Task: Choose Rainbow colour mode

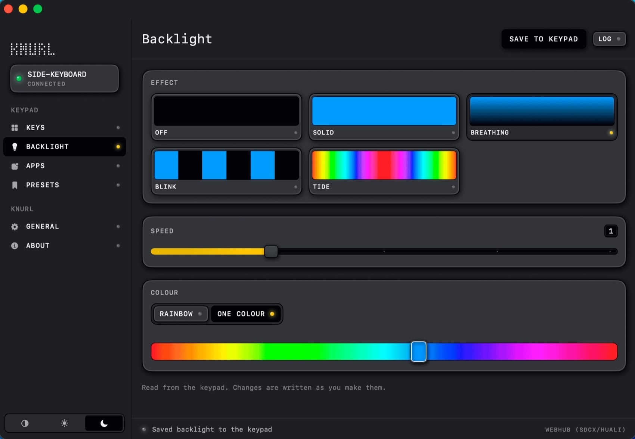Action: tap(181, 314)
